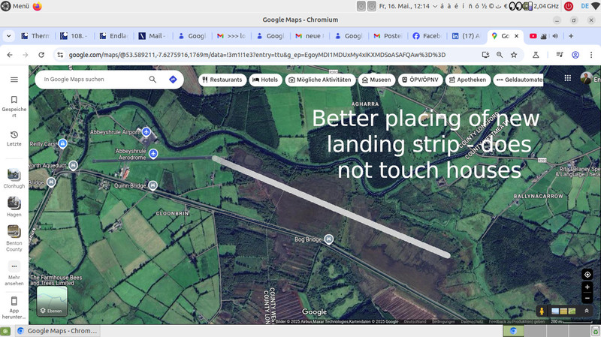The height and width of the screenshot is (337, 601).
Task: Bookmark this page with the star icon
Action: (x=513, y=55)
